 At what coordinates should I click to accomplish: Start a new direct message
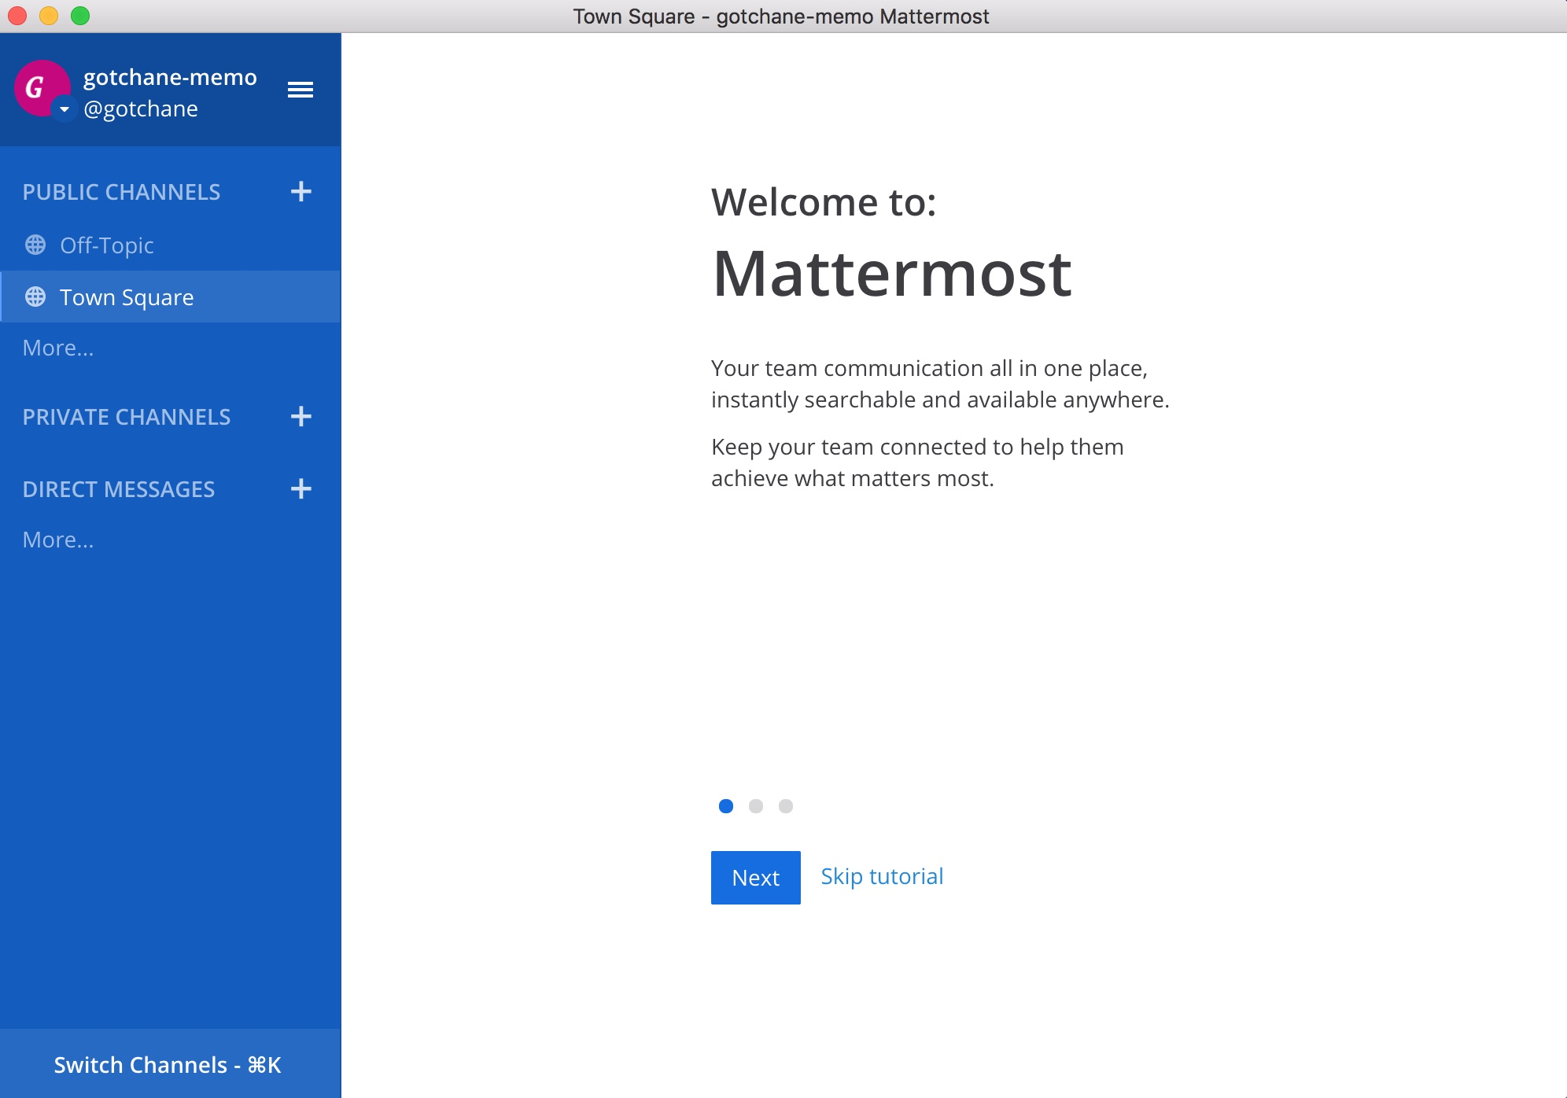click(300, 488)
